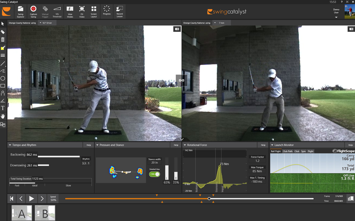Start Record Lesson
This screenshot has height=221, width=355.
pyautogui.click(x=119, y=11)
